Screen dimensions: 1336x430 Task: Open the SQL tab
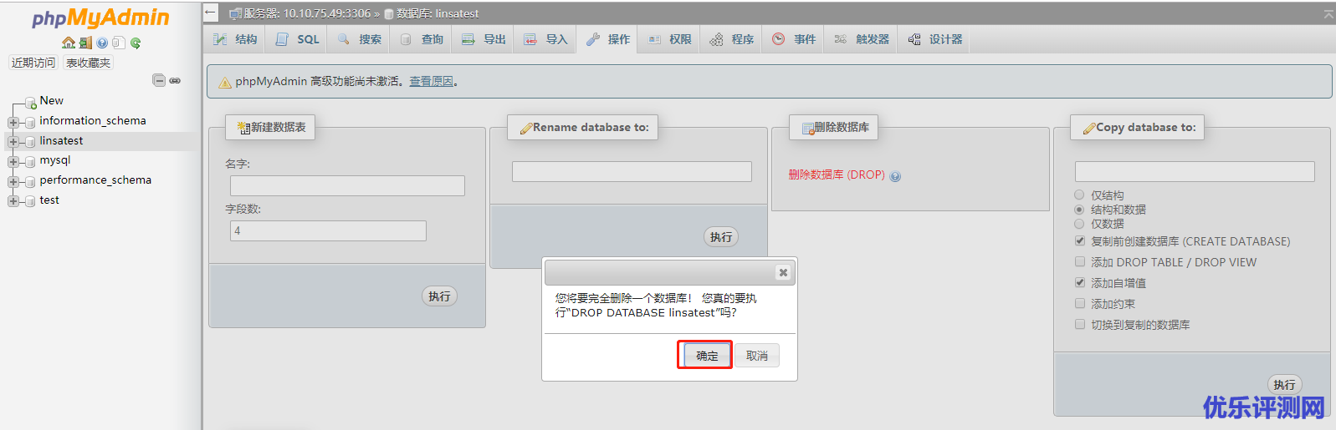tap(298, 39)
